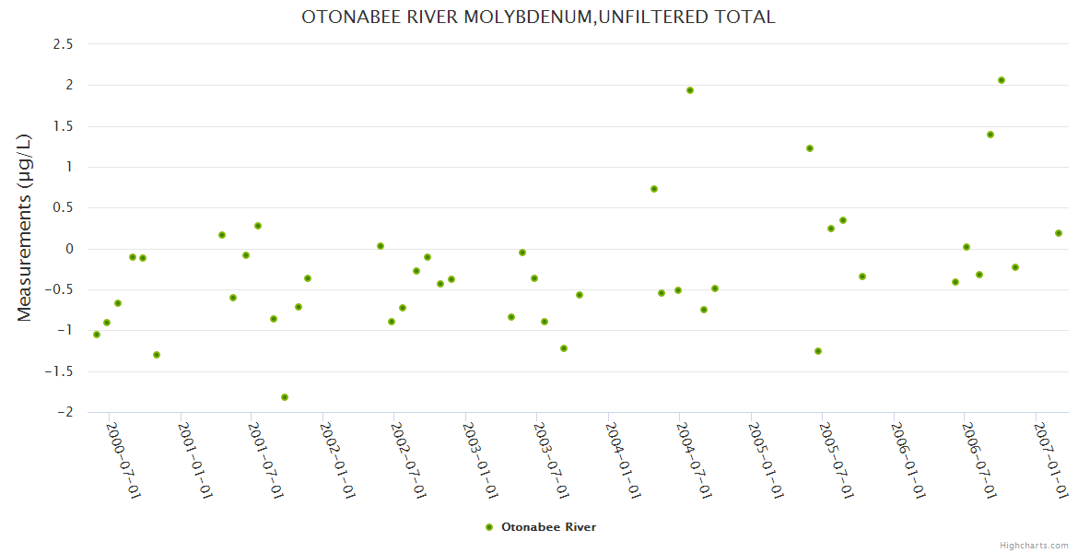Image resolution: width=1078 pixels, height=553 pixels.
Task: Select the 2003 point near -1.2
Action: [564, 348]
